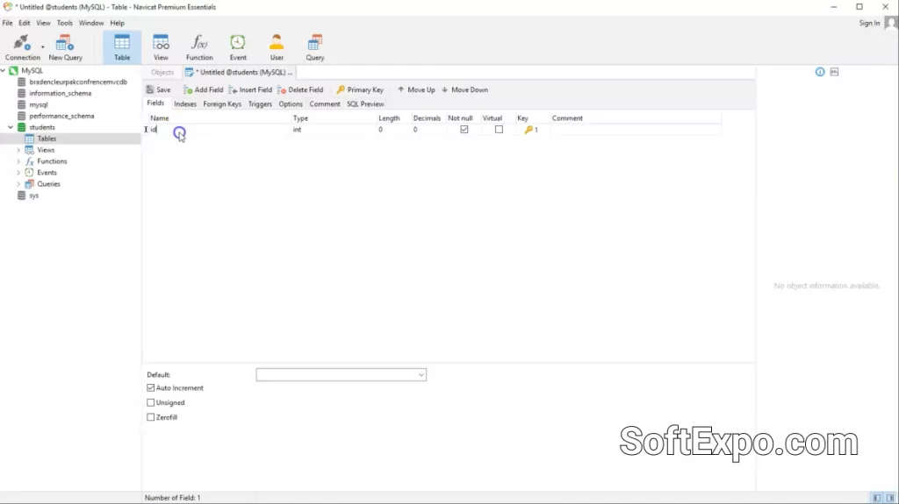Select the MySQL connection node
The height and width of the screenshot is (504, 899).
(32, 70)
